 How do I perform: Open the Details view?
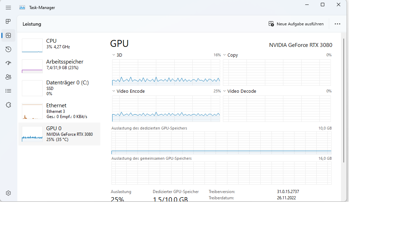tap(8, 91)
